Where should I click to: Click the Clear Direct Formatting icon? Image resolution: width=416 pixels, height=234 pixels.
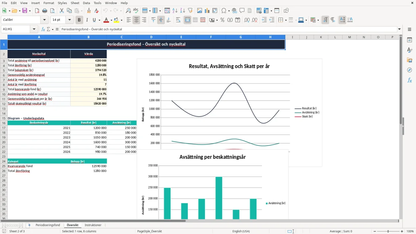96,11
